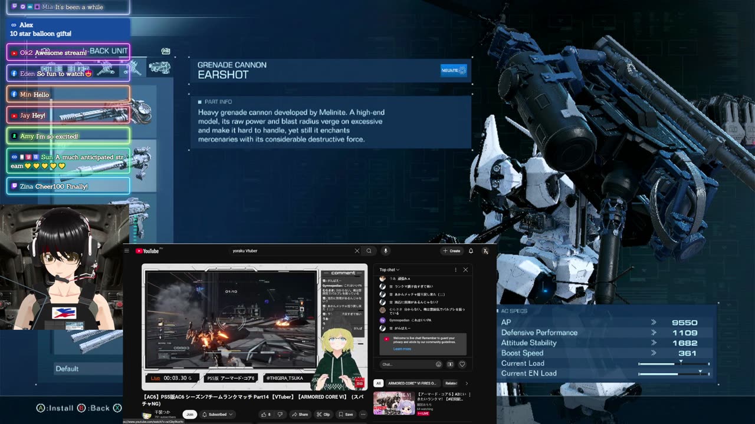Open more video actions ellipsis

(363, 415)
